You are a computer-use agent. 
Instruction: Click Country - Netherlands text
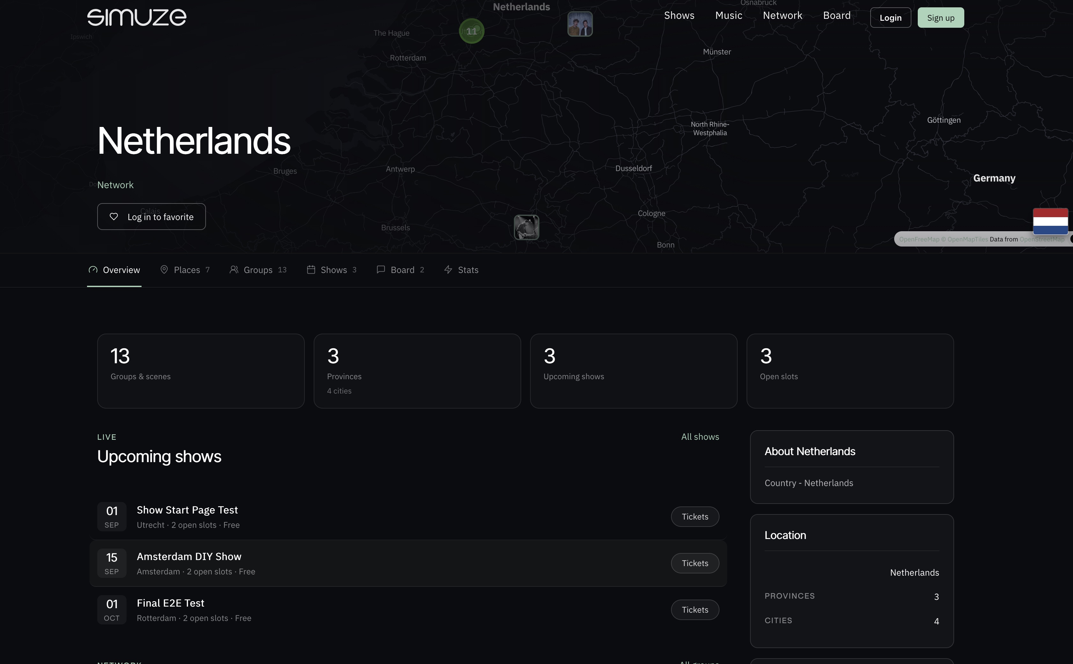pos(809,483)
